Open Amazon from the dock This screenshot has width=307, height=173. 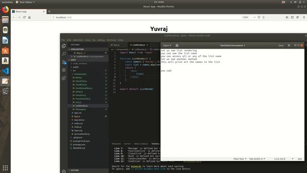pos(5,61)
